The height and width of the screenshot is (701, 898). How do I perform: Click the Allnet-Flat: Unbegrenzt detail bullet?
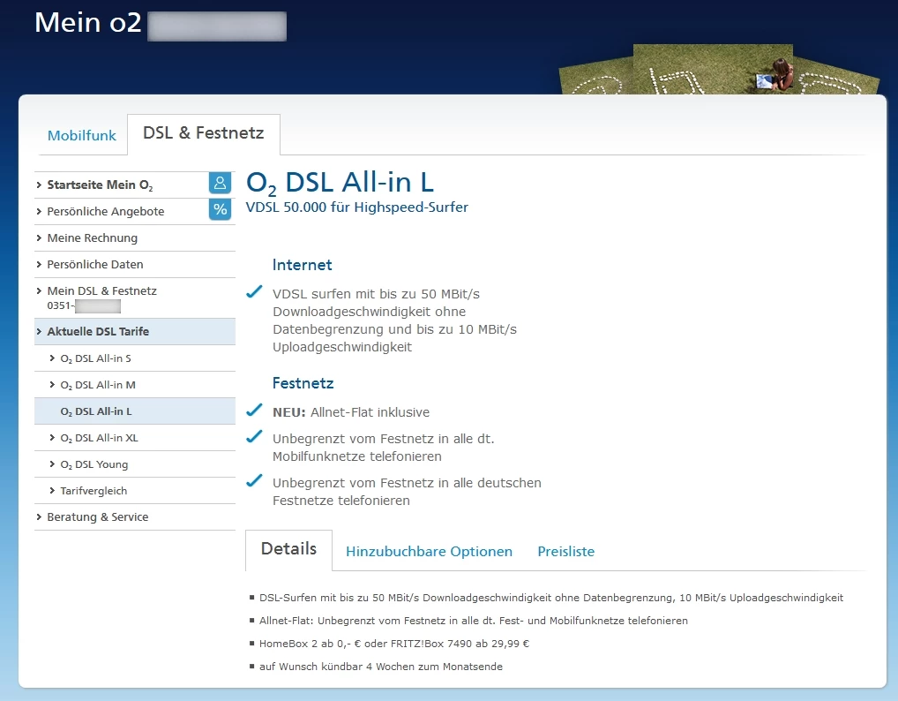[x=474, y=621]
